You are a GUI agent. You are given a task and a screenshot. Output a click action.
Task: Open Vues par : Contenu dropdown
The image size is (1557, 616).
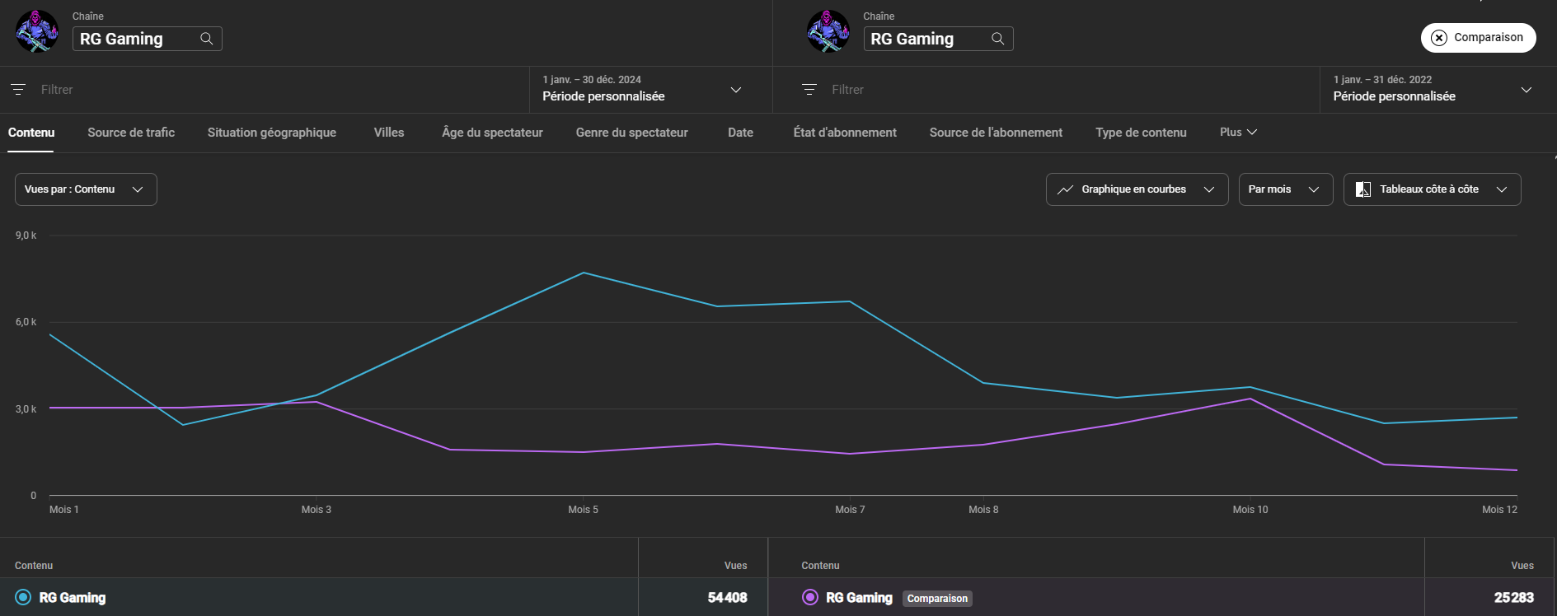coord(86,189)
